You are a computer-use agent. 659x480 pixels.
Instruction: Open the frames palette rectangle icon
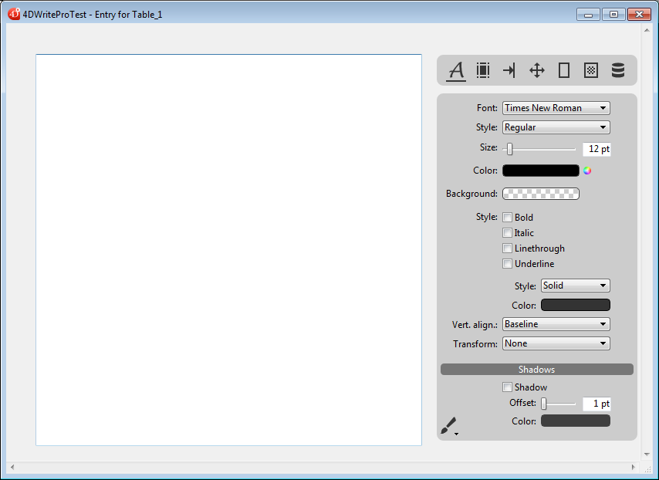pyautogui.click(x=564, y=70)
